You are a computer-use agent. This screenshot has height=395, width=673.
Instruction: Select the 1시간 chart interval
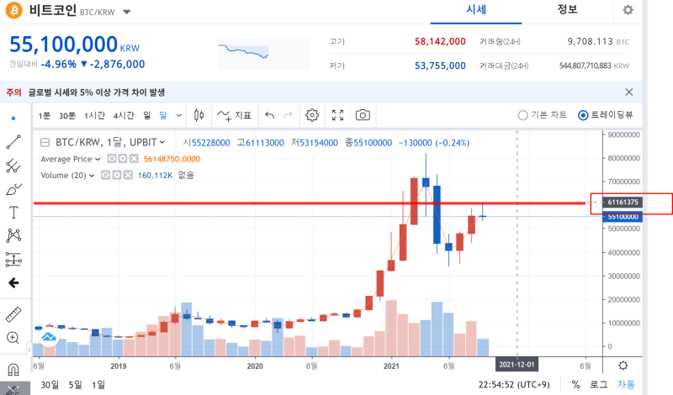click(94, 115)
